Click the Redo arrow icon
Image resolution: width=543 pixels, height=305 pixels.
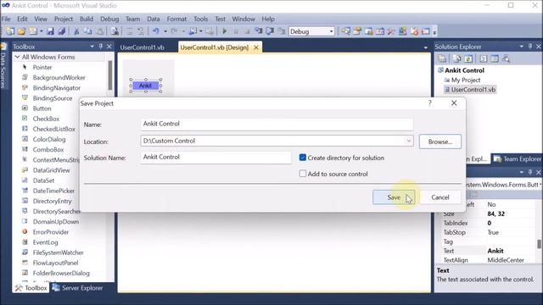click(x=174, y=31)
